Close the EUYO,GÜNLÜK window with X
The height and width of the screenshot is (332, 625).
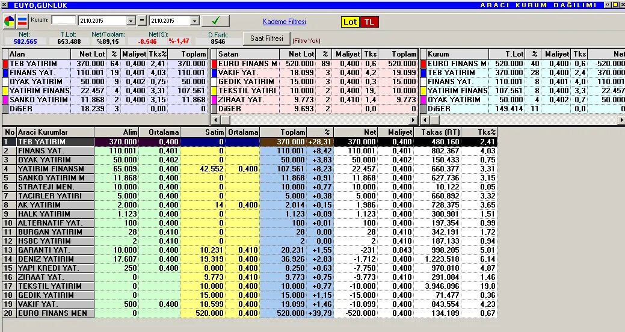pos(4,5)
